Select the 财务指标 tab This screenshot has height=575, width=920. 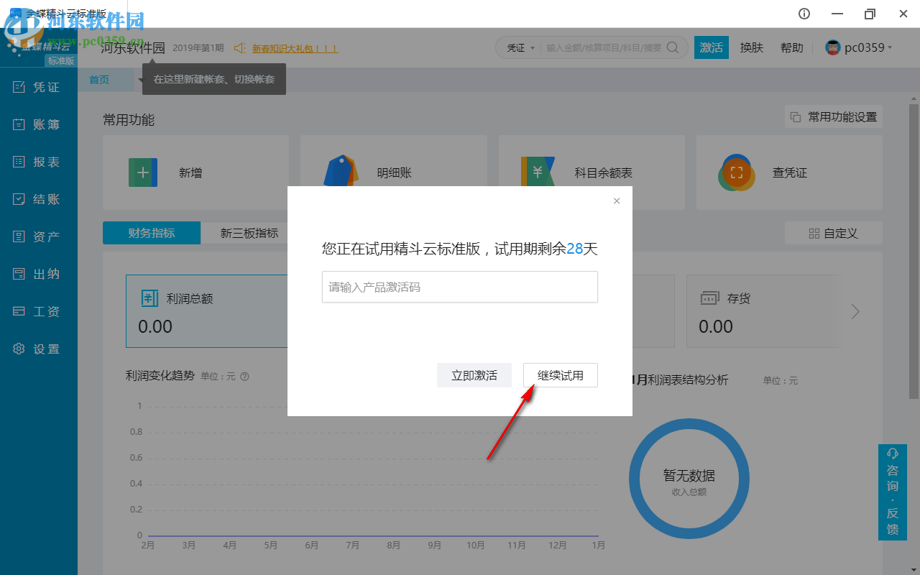(152, 232)
